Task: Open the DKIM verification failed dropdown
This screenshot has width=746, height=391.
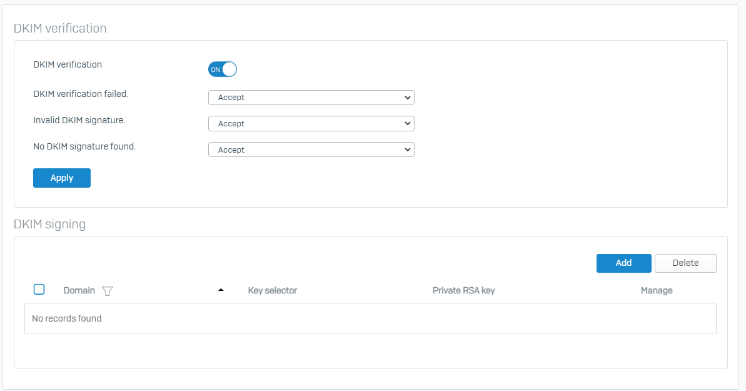Action: point(311,98)
